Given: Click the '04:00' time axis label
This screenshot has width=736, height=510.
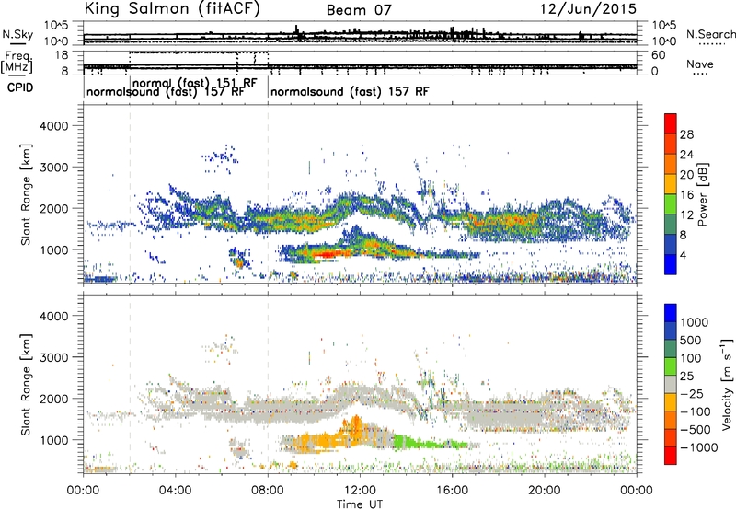Looking at the screenshot, I should pos(175,491).
